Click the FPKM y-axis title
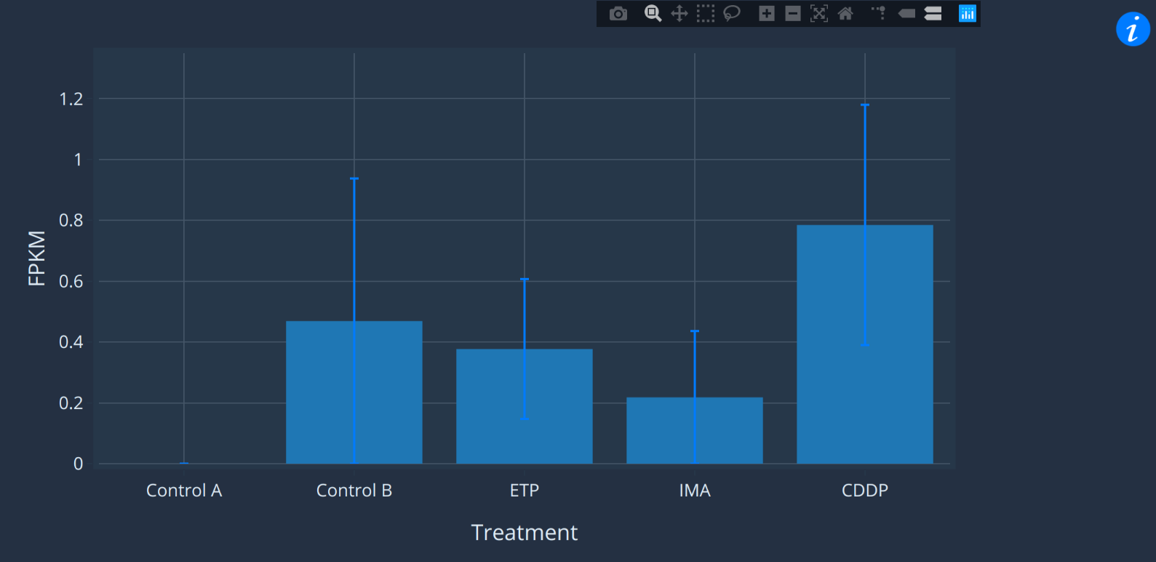The image size is (1156, 562). [36, 258]
